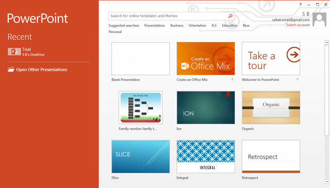Viewport: 330px width, 188px height.
Task: Click the Trial PowerPoint file icon
Action: [14, 52]
